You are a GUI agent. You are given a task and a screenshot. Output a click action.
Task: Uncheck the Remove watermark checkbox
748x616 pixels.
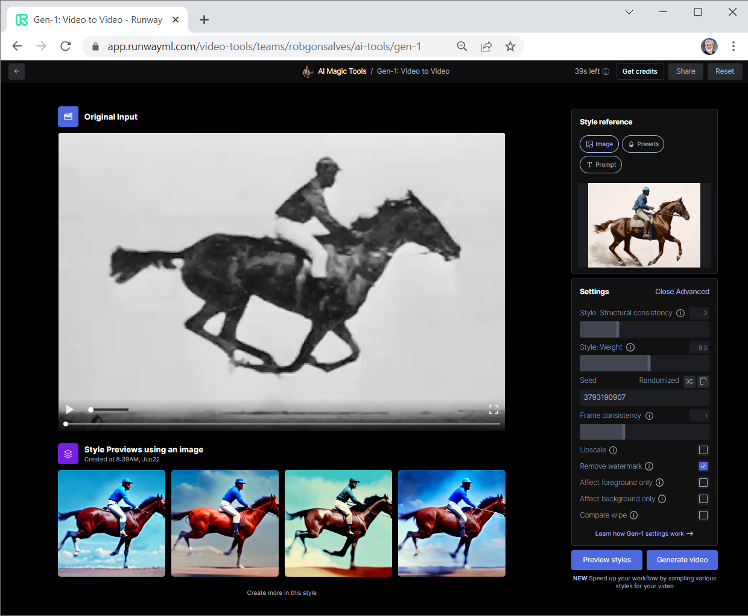[703, 466]
